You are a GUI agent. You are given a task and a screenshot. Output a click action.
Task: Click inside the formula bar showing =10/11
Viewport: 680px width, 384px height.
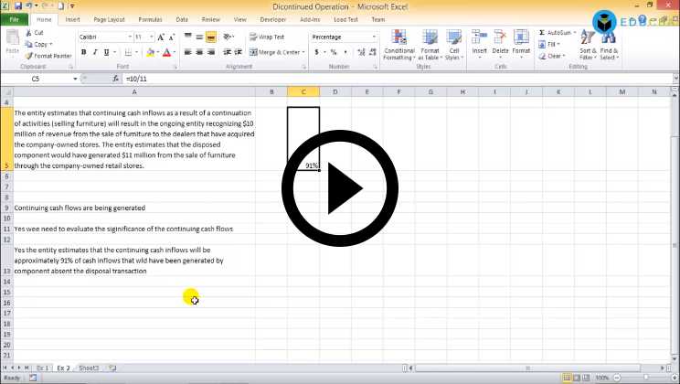[366, 80]
